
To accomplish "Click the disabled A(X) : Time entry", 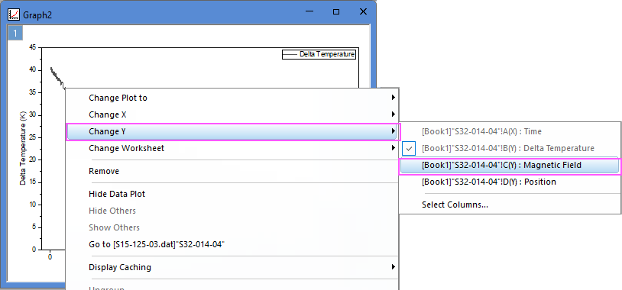I will (x=510, y=131).
